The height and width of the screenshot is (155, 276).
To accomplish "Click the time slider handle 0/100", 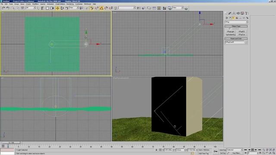I will click(11, 143).
